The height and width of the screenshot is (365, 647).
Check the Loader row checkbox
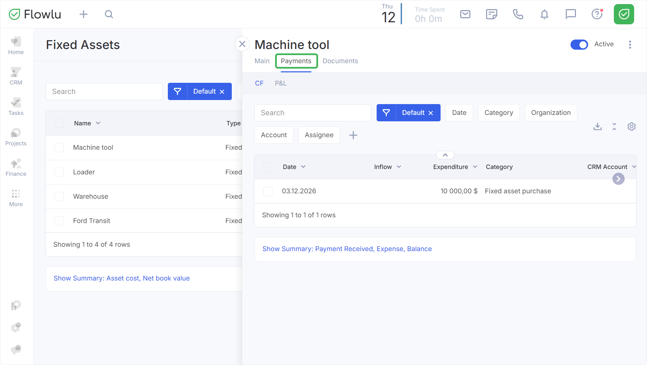[59, 172]
